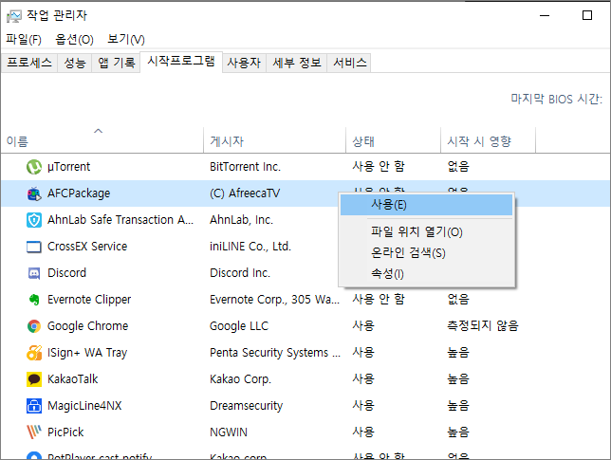
Task: Choose 온라인 검색(S) in context menu
Action: coord(426,253)
